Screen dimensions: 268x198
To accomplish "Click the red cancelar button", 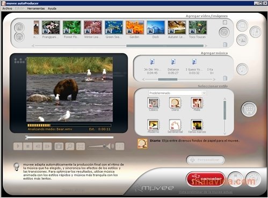I will tap(206, 179).
